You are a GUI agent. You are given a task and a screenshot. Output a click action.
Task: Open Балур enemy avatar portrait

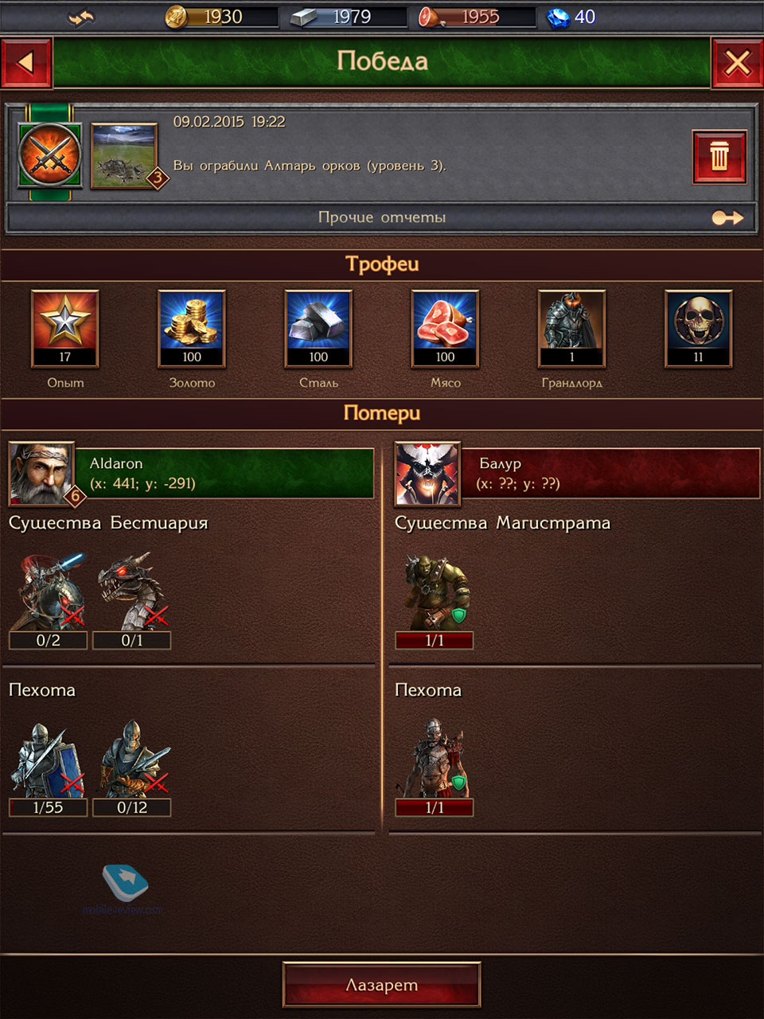pyautogui.click(x=427, y=474)
